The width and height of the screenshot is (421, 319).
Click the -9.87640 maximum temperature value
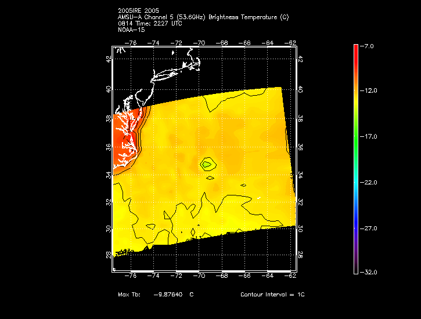click(168, 295)
